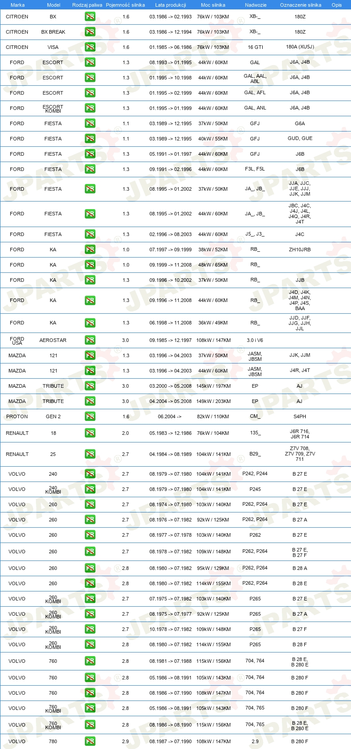Click the Oznaczenie silnika column header

point(301,5)
